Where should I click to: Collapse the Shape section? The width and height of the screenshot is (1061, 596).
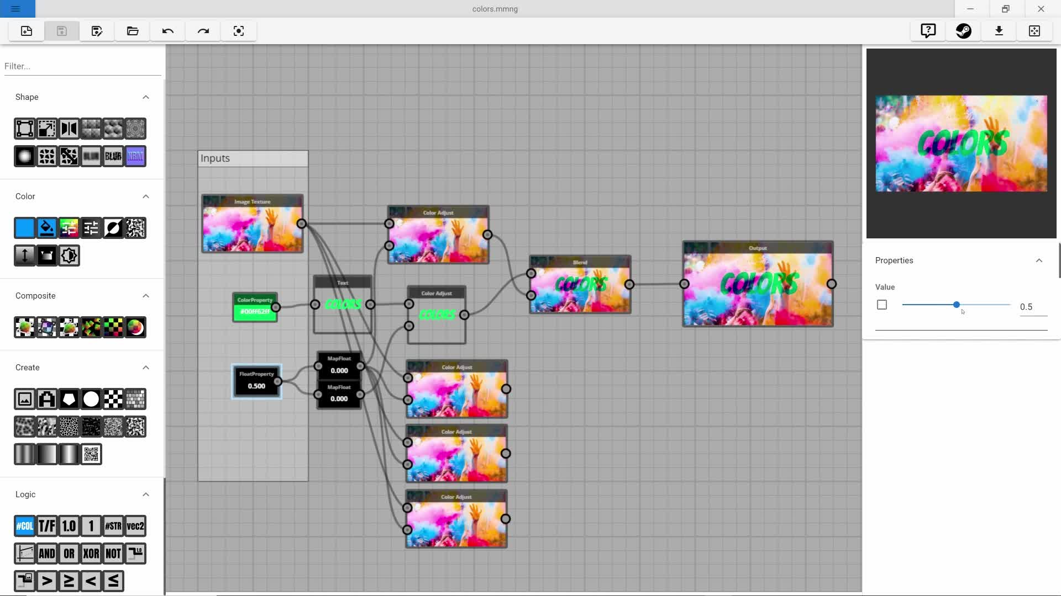146,97
